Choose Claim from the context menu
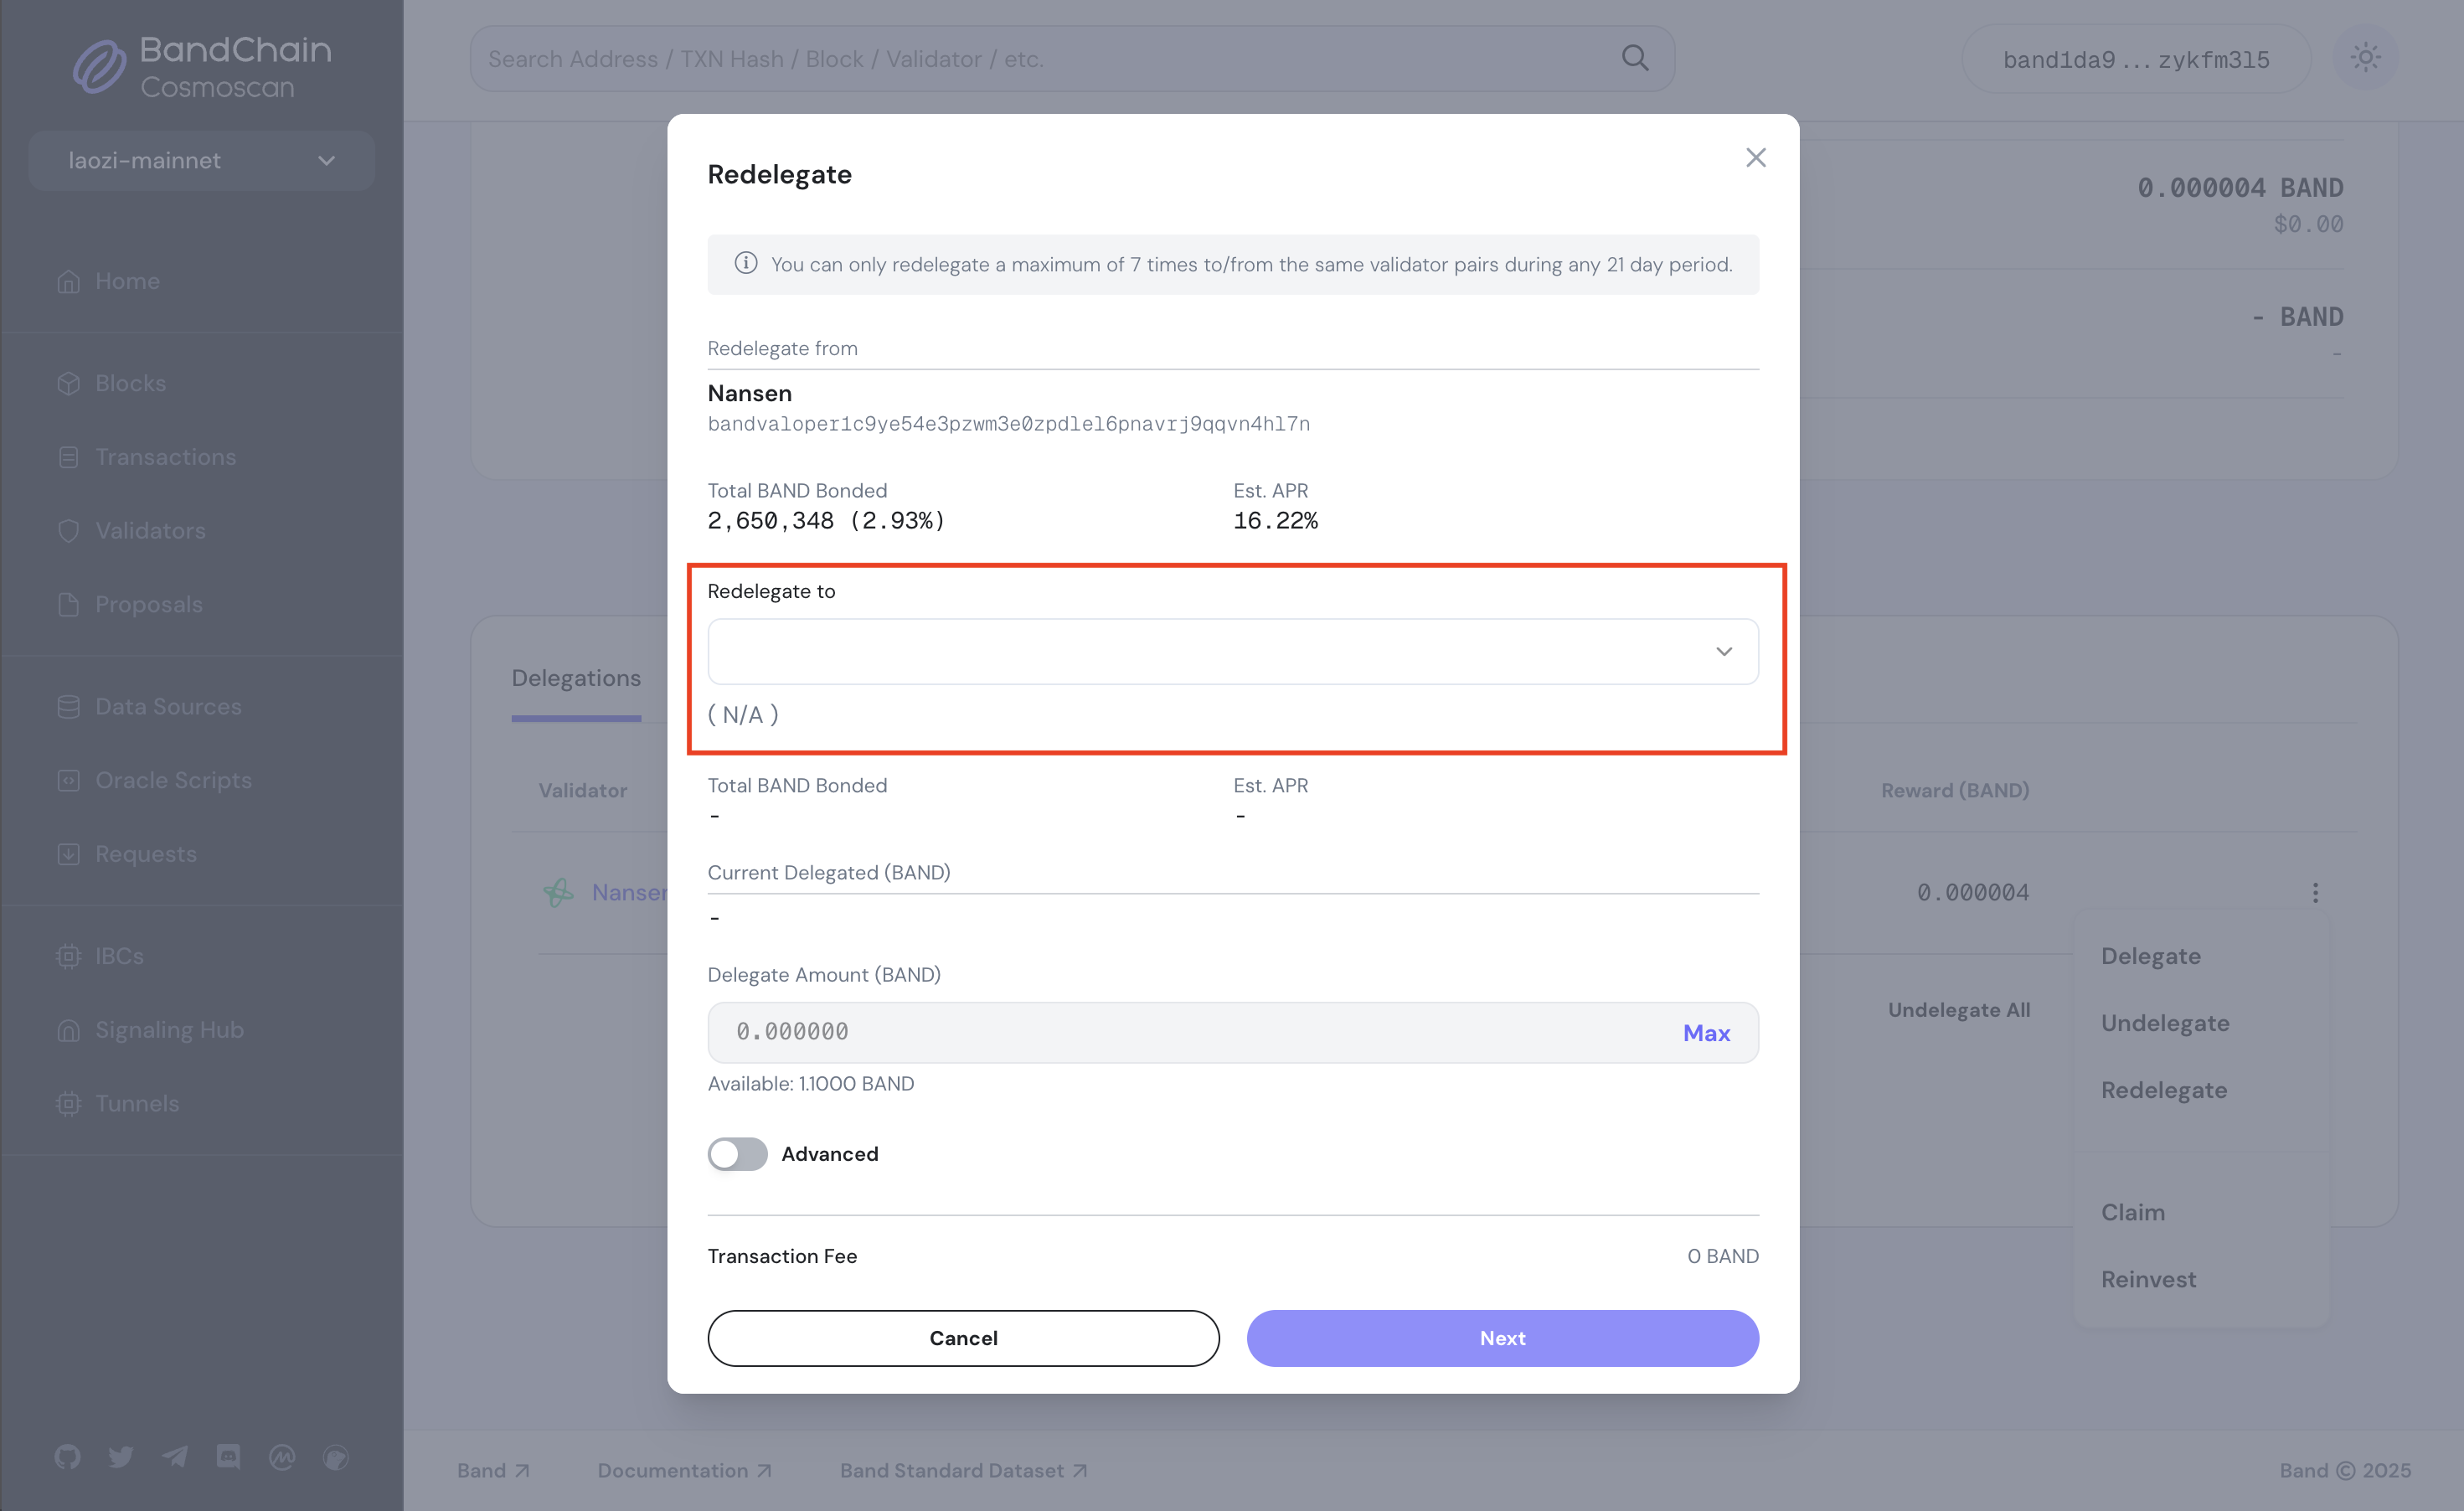 [2132, 1212]
